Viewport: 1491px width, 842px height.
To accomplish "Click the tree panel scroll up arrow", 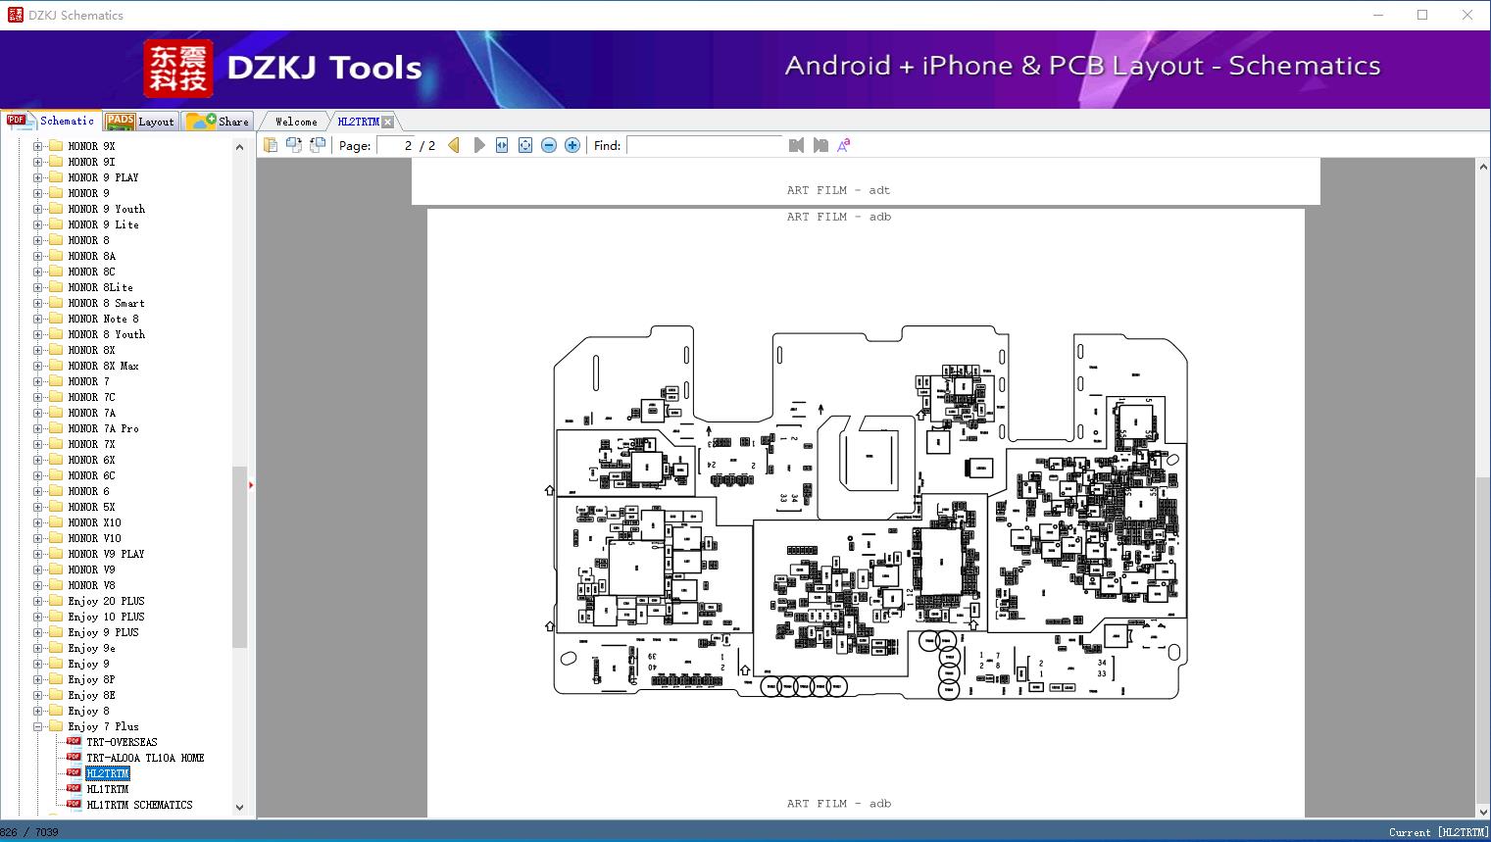I will (x=239, y=147).
